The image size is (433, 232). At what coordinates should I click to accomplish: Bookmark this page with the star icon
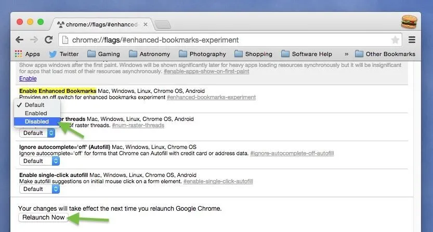[x=395, y=40]
